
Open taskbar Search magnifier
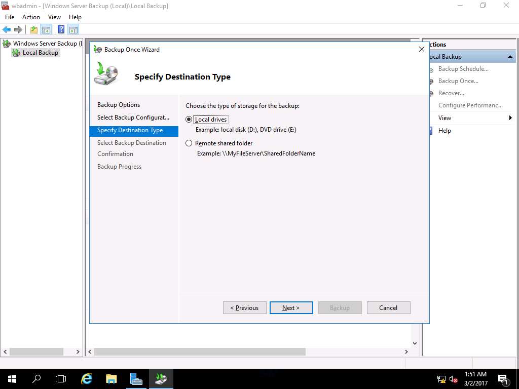[x=36, y=379]
